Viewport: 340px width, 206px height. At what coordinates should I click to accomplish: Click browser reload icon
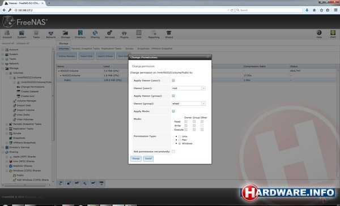point(232,10)
